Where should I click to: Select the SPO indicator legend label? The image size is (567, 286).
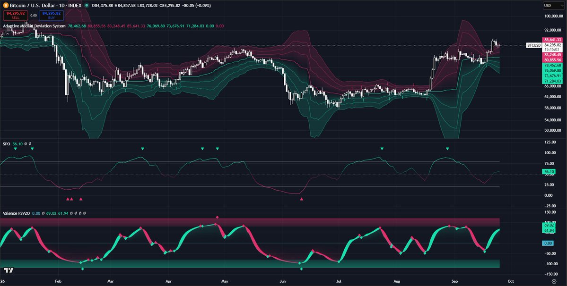coord(7,144)
